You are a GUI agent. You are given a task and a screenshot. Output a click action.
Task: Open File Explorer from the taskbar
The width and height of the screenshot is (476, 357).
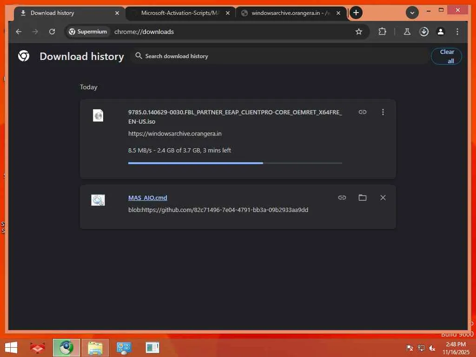point(95,348)
